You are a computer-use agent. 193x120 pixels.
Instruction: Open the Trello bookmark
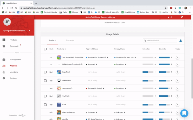tap(63, 12)
